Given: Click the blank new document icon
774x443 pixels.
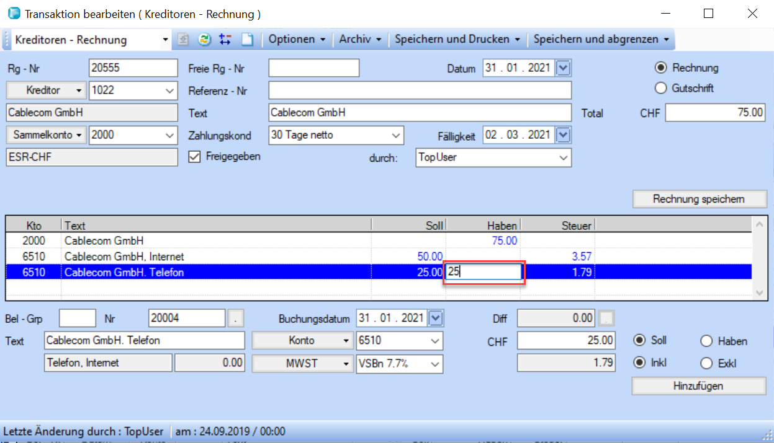Looking at the screenshot, I should click(247, 40).
